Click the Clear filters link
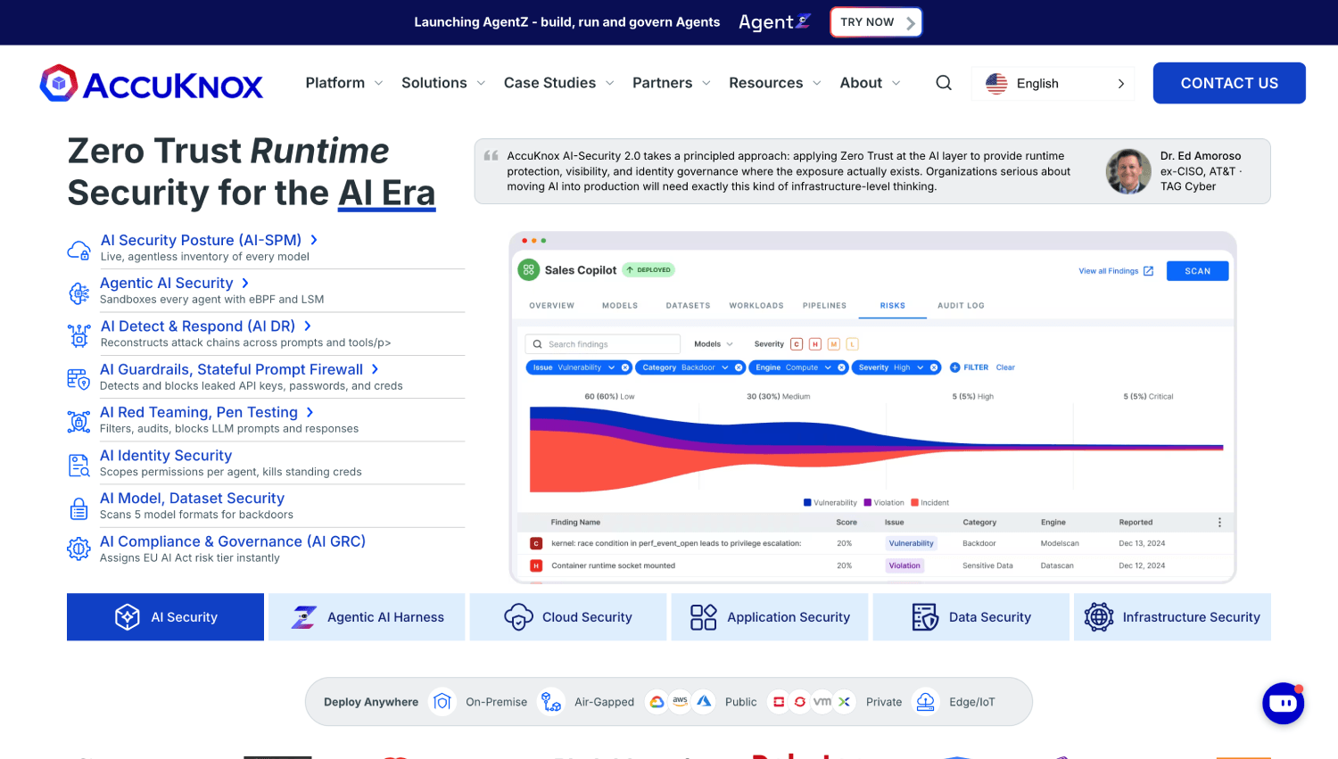Viewport: 1338px width, 759px height. tap(1005, 367)
